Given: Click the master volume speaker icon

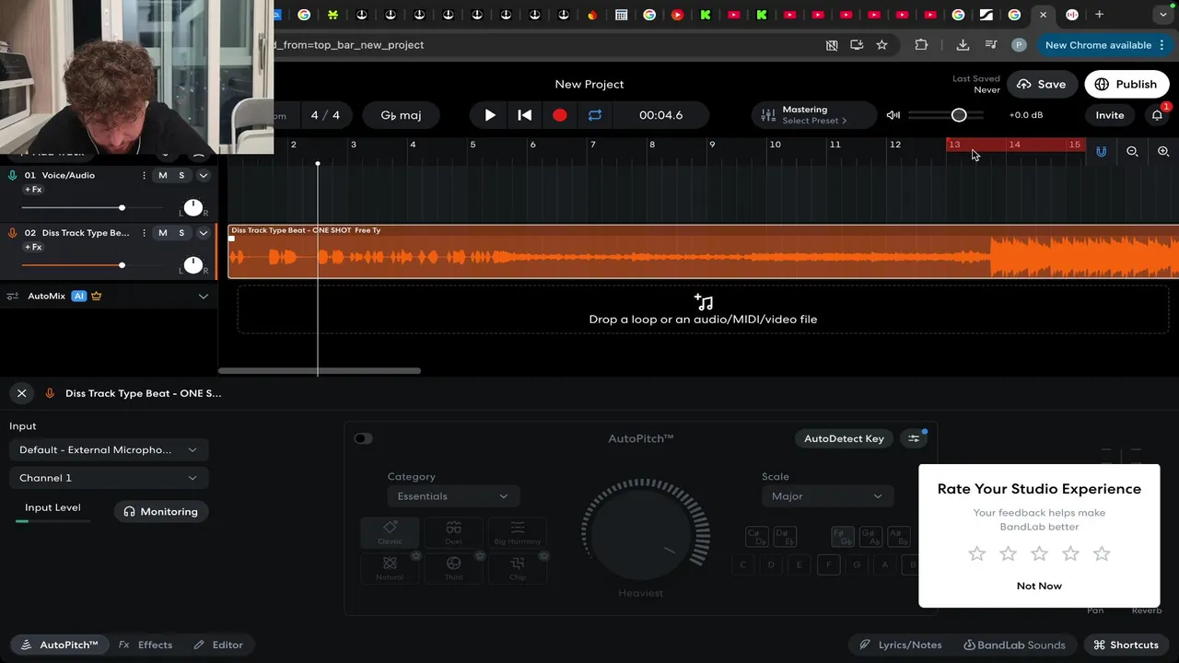Looking at the screenshot, I should (x=893, y=115).
